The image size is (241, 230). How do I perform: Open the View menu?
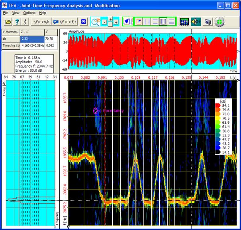(16, 13)
